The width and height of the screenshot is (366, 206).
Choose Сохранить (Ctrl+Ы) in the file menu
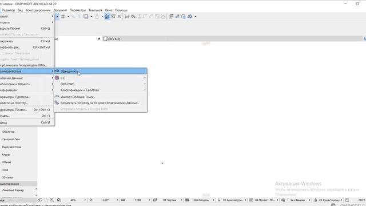pos(27,41)
